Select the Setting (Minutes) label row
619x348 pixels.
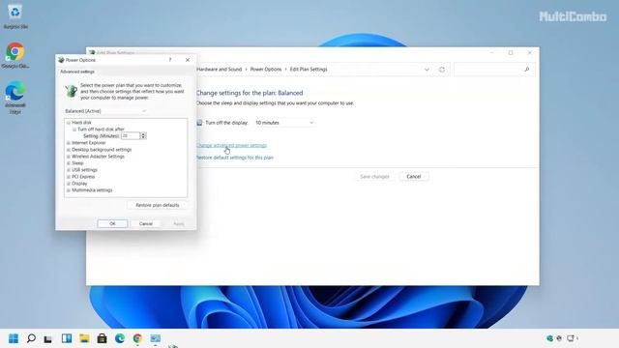101,136
